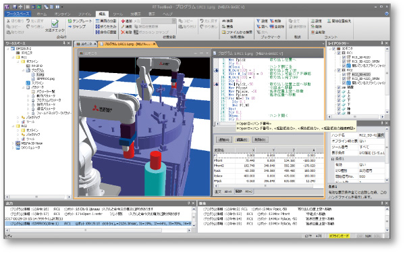Click 追加(A) button below program editor
Image resolution: width=405 pixels, height=257 pixels.
click(x=223, y=140)
